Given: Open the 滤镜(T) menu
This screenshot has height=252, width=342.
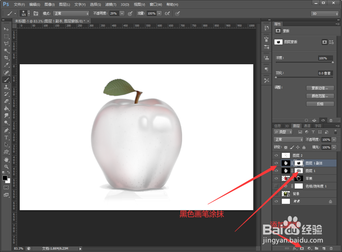Looking at the screenshot, I should tap(111, 4).
